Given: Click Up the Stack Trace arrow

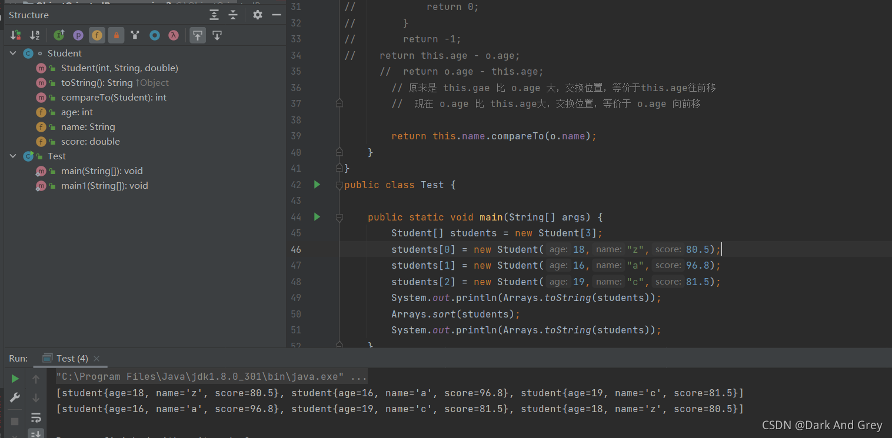Looking at the screenshot, I should click(x=36, y=379).
